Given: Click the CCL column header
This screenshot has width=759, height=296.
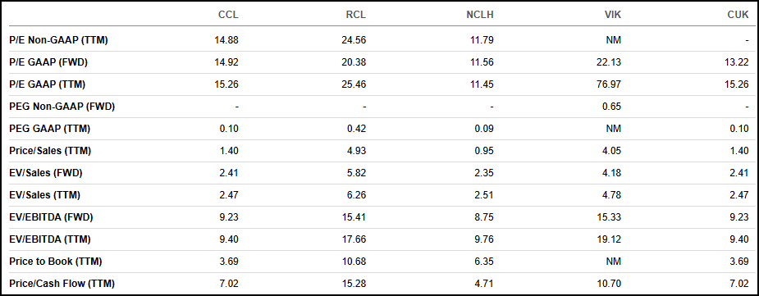Looking at the screenshot, I should tap(228, 15).
